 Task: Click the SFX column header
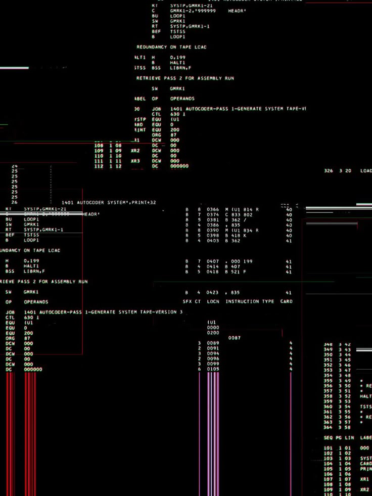coord(188,301)
